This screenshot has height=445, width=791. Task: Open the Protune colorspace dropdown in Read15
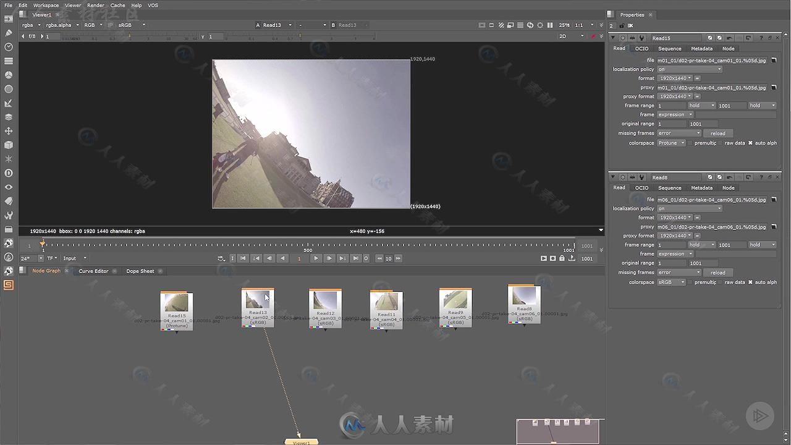tap(671, 143)
